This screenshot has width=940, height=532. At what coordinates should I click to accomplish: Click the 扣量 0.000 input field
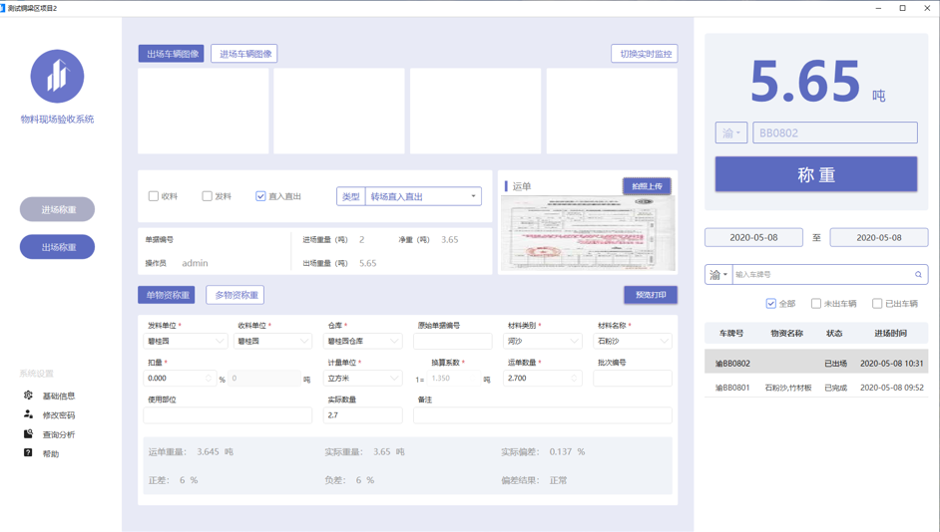tap(180, 379)
